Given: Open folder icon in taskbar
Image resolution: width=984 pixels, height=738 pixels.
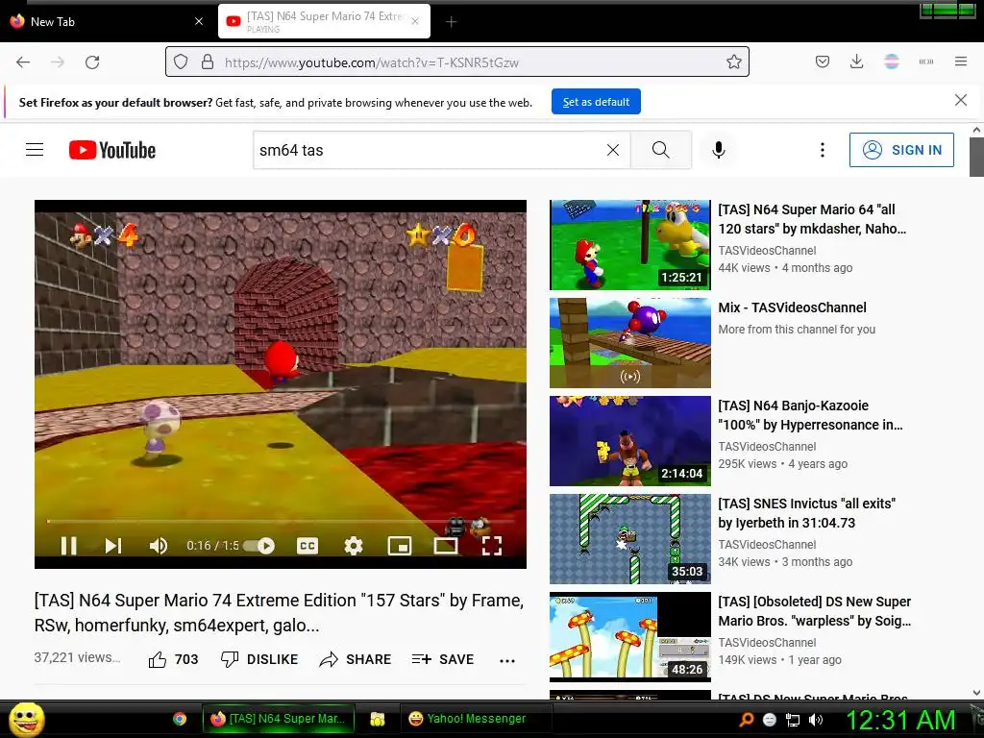Looking at the screenshot, I should (377, 719).
